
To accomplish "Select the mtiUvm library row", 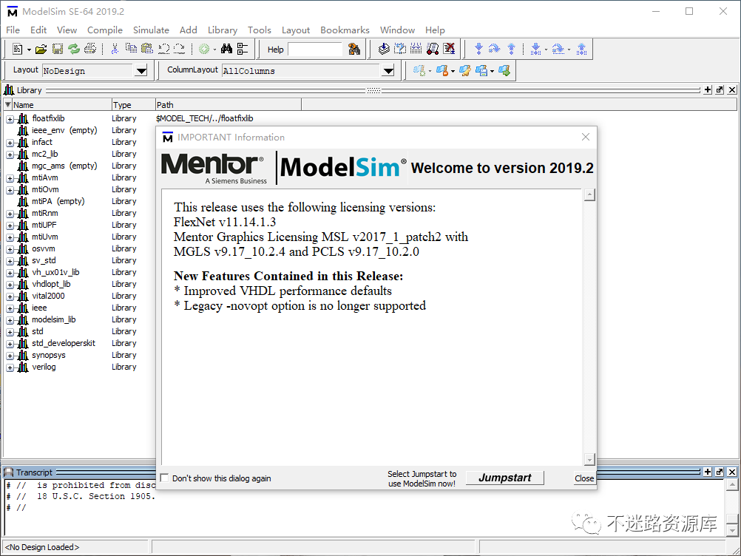I will click(45, 237).
